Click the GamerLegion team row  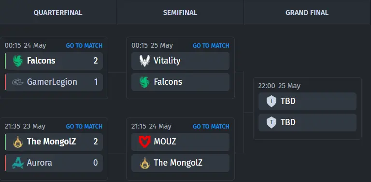point(54,82)
